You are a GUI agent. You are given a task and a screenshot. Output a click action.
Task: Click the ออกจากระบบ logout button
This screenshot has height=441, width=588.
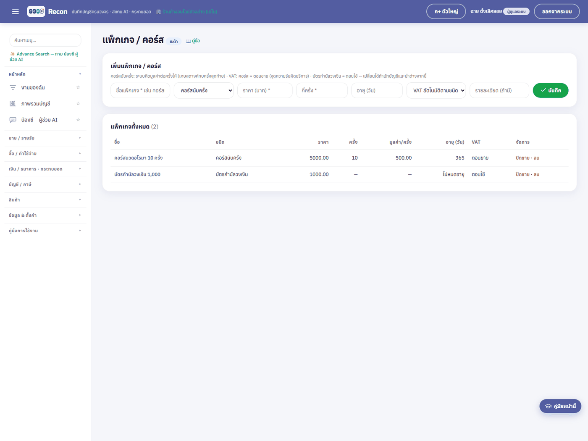tap(557, 11)
